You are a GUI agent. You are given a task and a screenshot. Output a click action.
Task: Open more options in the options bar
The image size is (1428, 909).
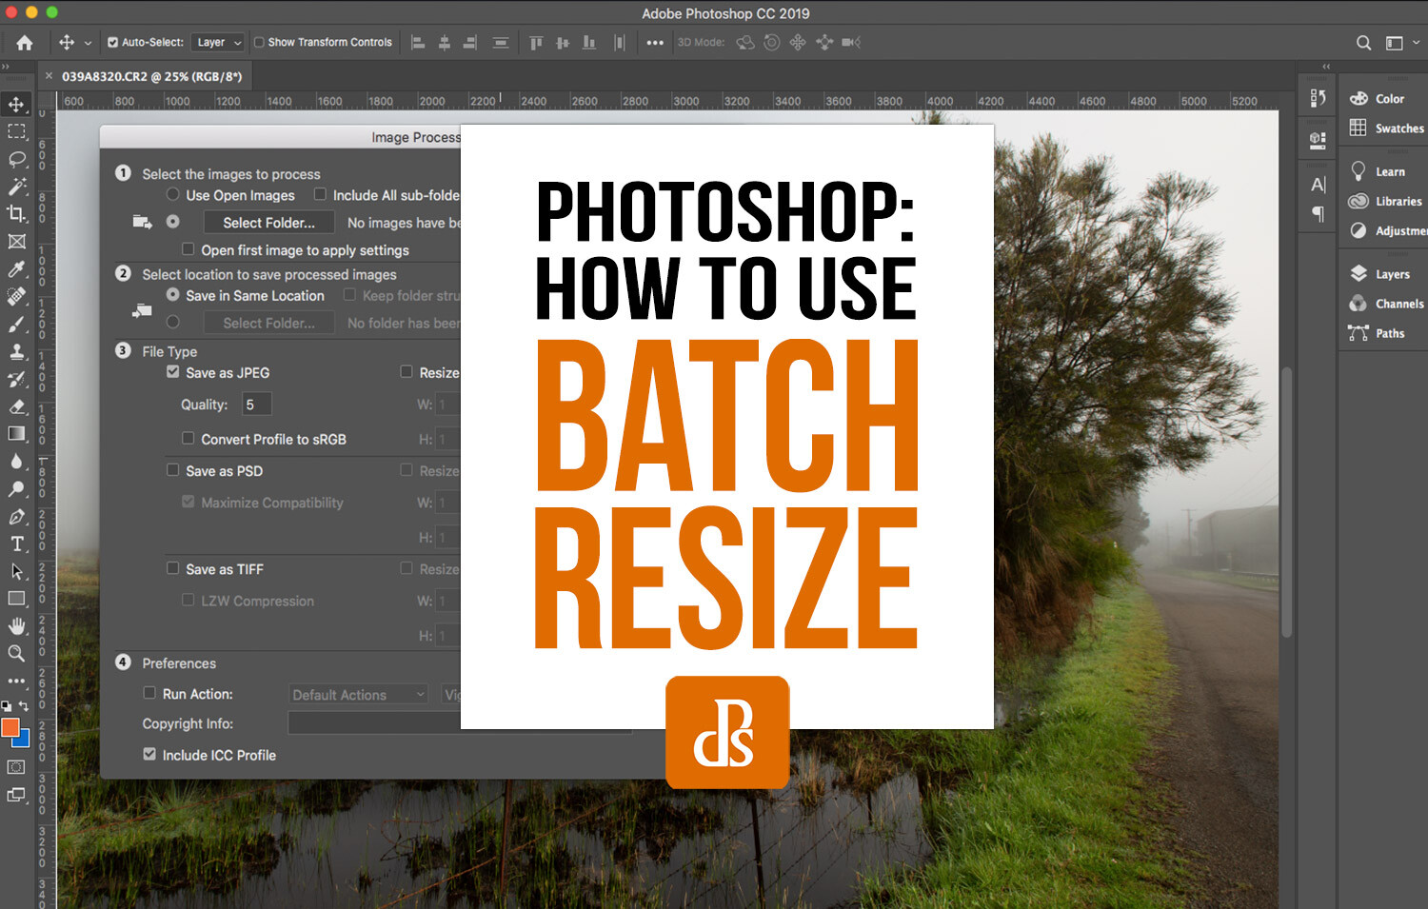tap(655, 42)
